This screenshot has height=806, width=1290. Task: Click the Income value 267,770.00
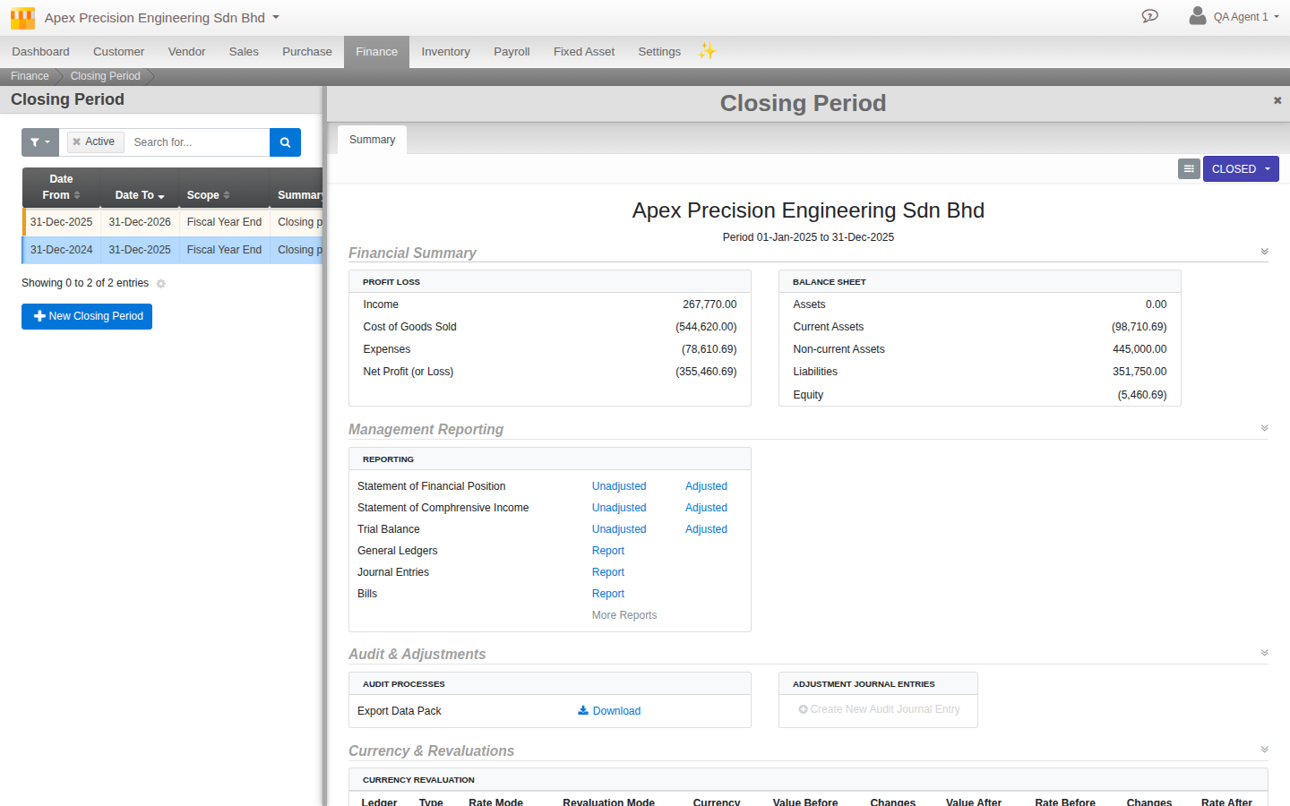pos(709,304)
